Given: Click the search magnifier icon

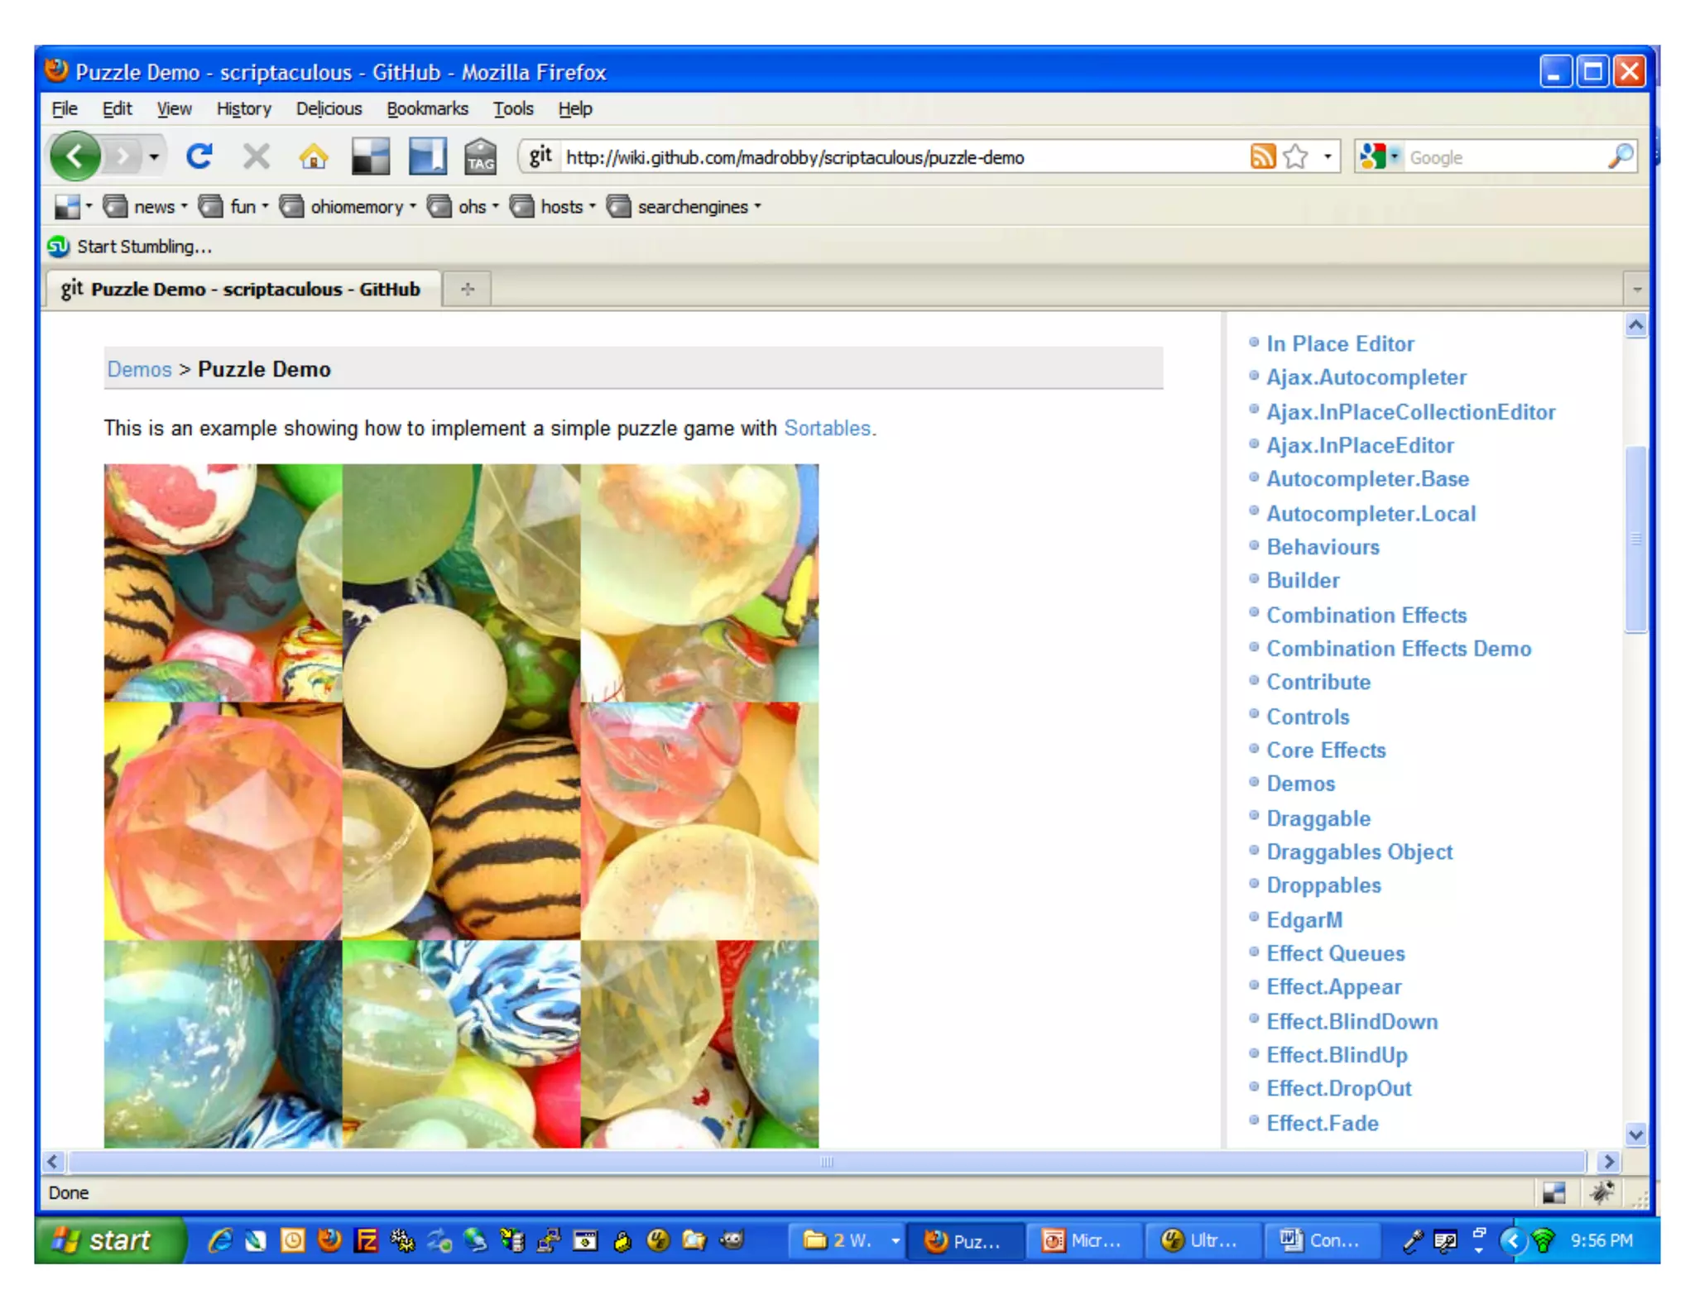Looking at the screenshot, I should (x=1620, y=156).
